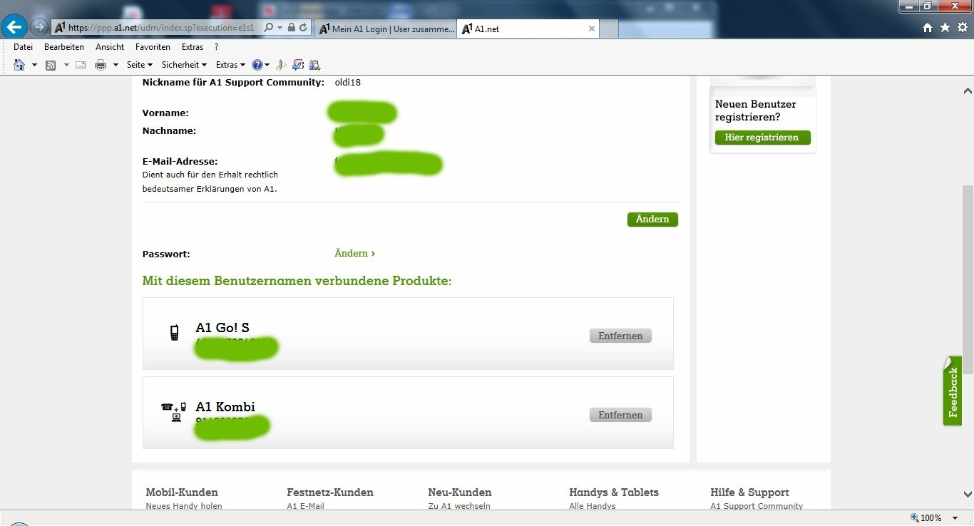Image resolution: width=974 pixels, height=526 pixels.
Task: Click the page scrollbar up arrow
Action: (968, 91)
